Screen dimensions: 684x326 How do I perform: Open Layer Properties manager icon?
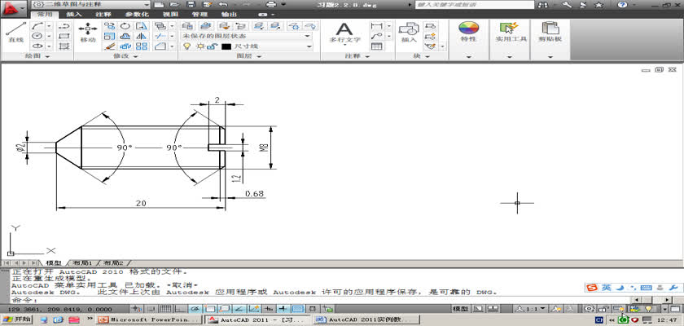tap(187, 26)
